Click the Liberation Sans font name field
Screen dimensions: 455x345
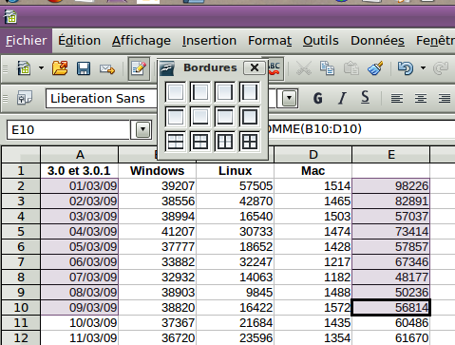[x=102, y=99]
